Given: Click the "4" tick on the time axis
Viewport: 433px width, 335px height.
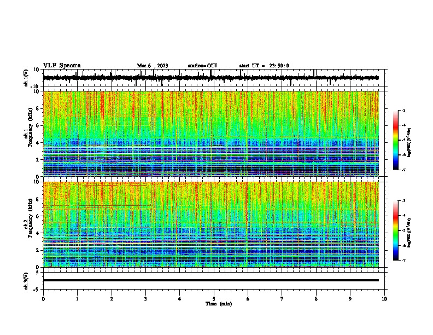Looking at the screenshot, I should point(180,299).
